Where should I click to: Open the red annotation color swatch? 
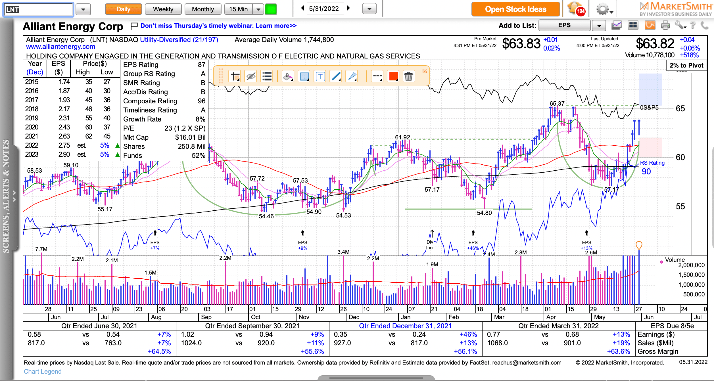coord(393,76)
